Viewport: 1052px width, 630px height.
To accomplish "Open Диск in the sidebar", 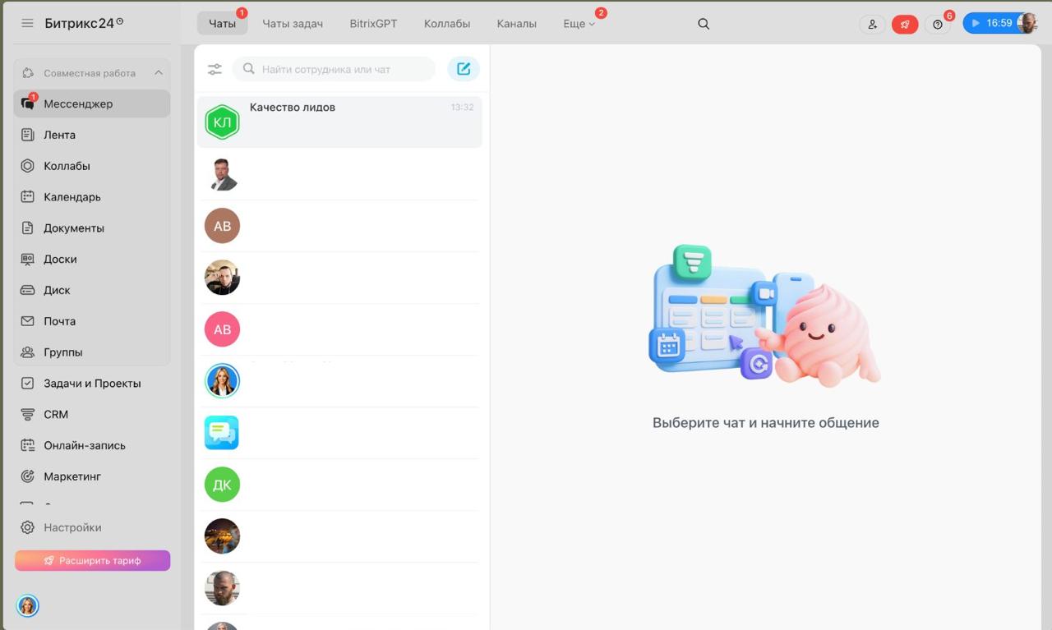I will [92, 290].
